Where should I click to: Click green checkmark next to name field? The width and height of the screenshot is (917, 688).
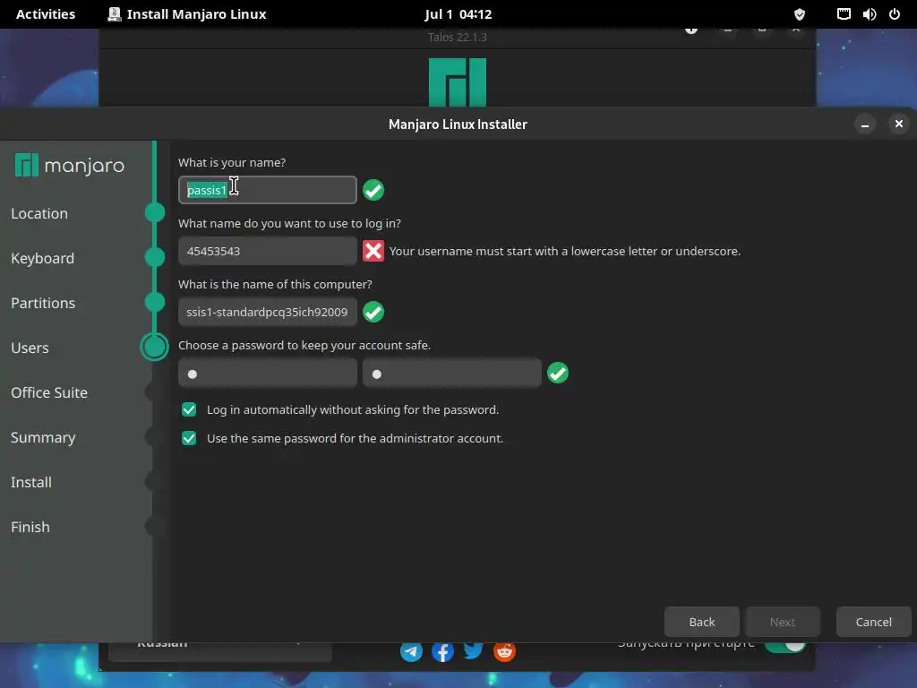click(x=373, y=190)
